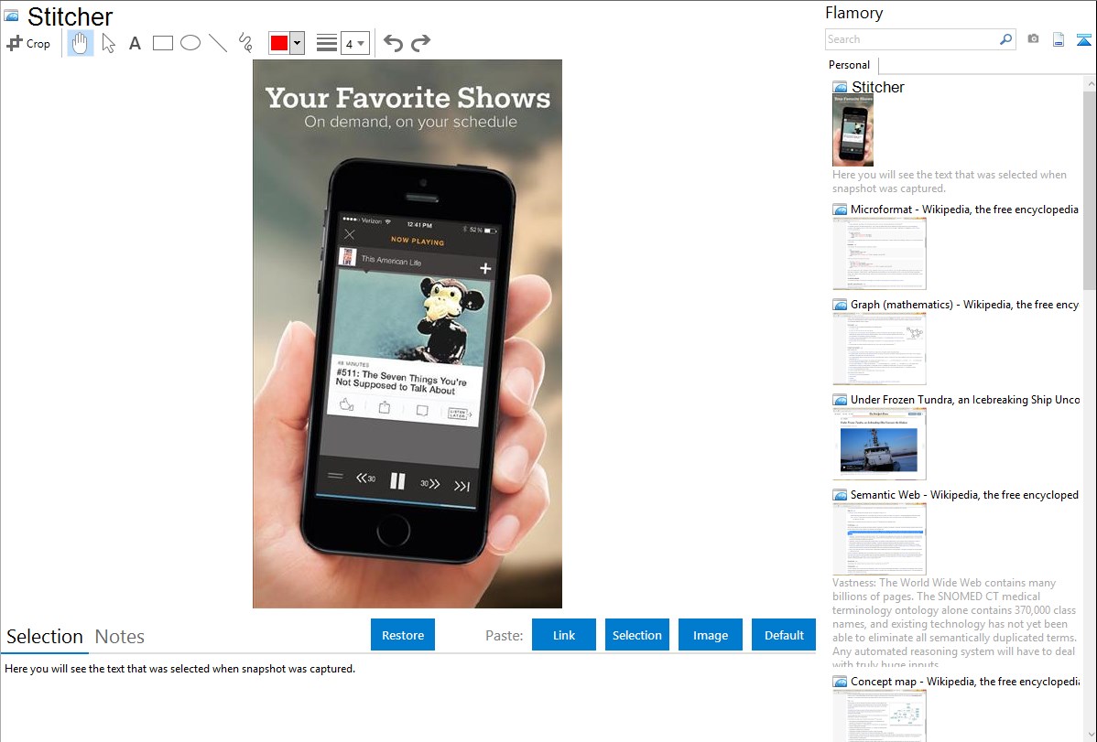Image resolution: width=1097 pixels, height=742 pixels.
Task: Click the red color swatch
Action: pos(279,43)
